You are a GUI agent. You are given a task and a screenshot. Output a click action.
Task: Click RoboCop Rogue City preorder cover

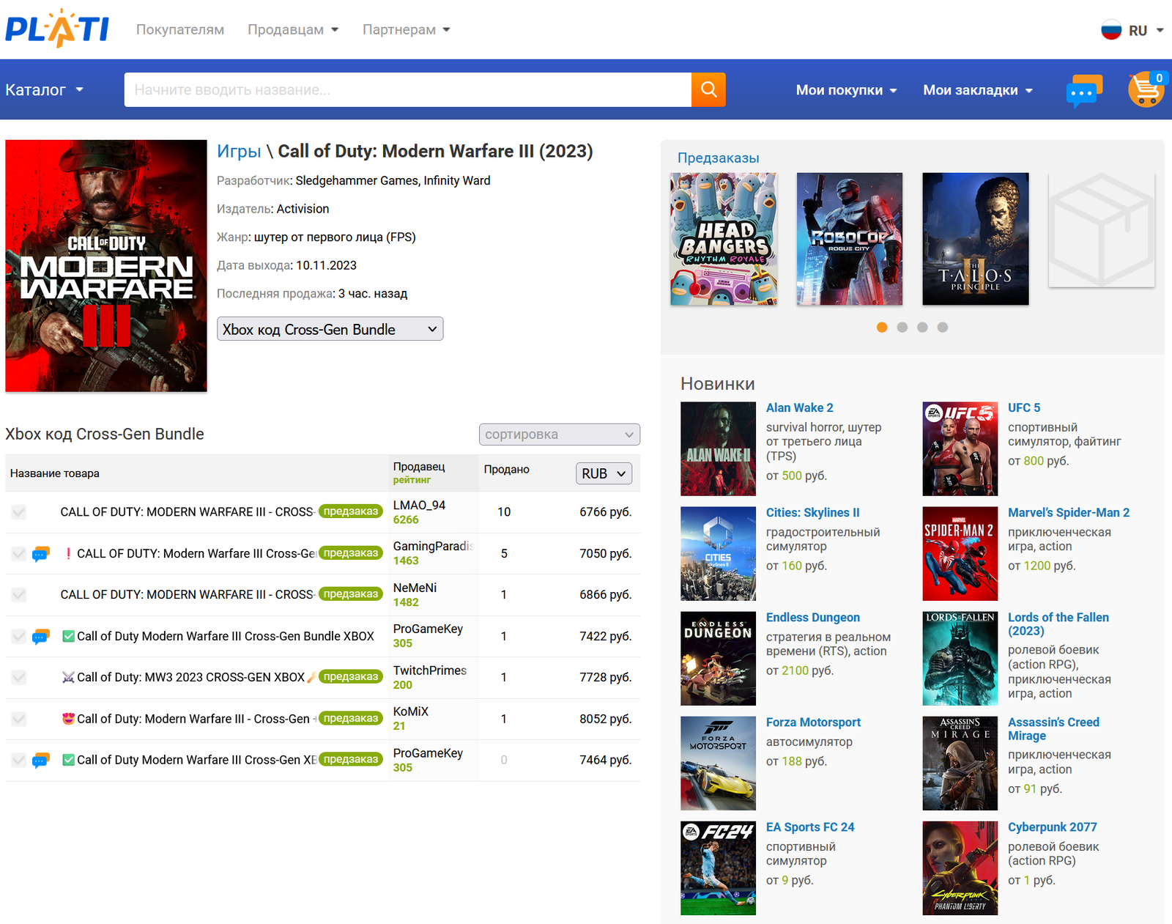tap(850, 239)
